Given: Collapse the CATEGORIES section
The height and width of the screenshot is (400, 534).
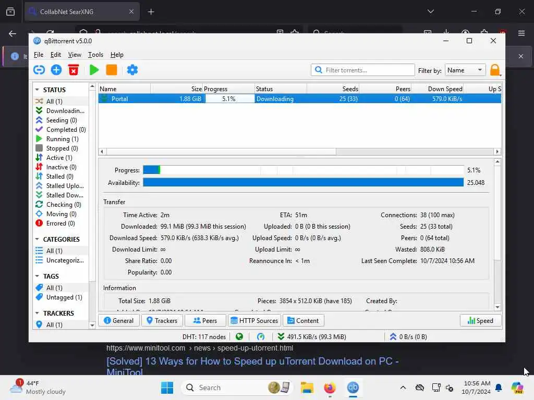Looking at the screenshot, I should pos(37,239).
